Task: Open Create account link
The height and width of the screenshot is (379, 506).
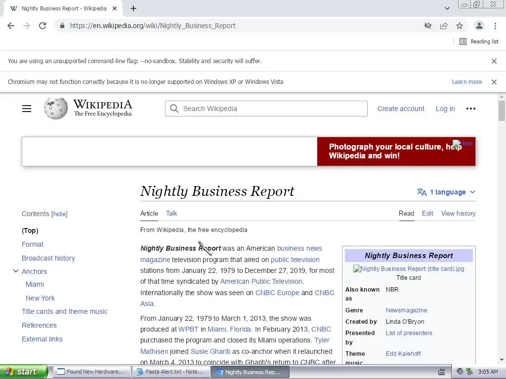Action: click(x=401, y=109)
